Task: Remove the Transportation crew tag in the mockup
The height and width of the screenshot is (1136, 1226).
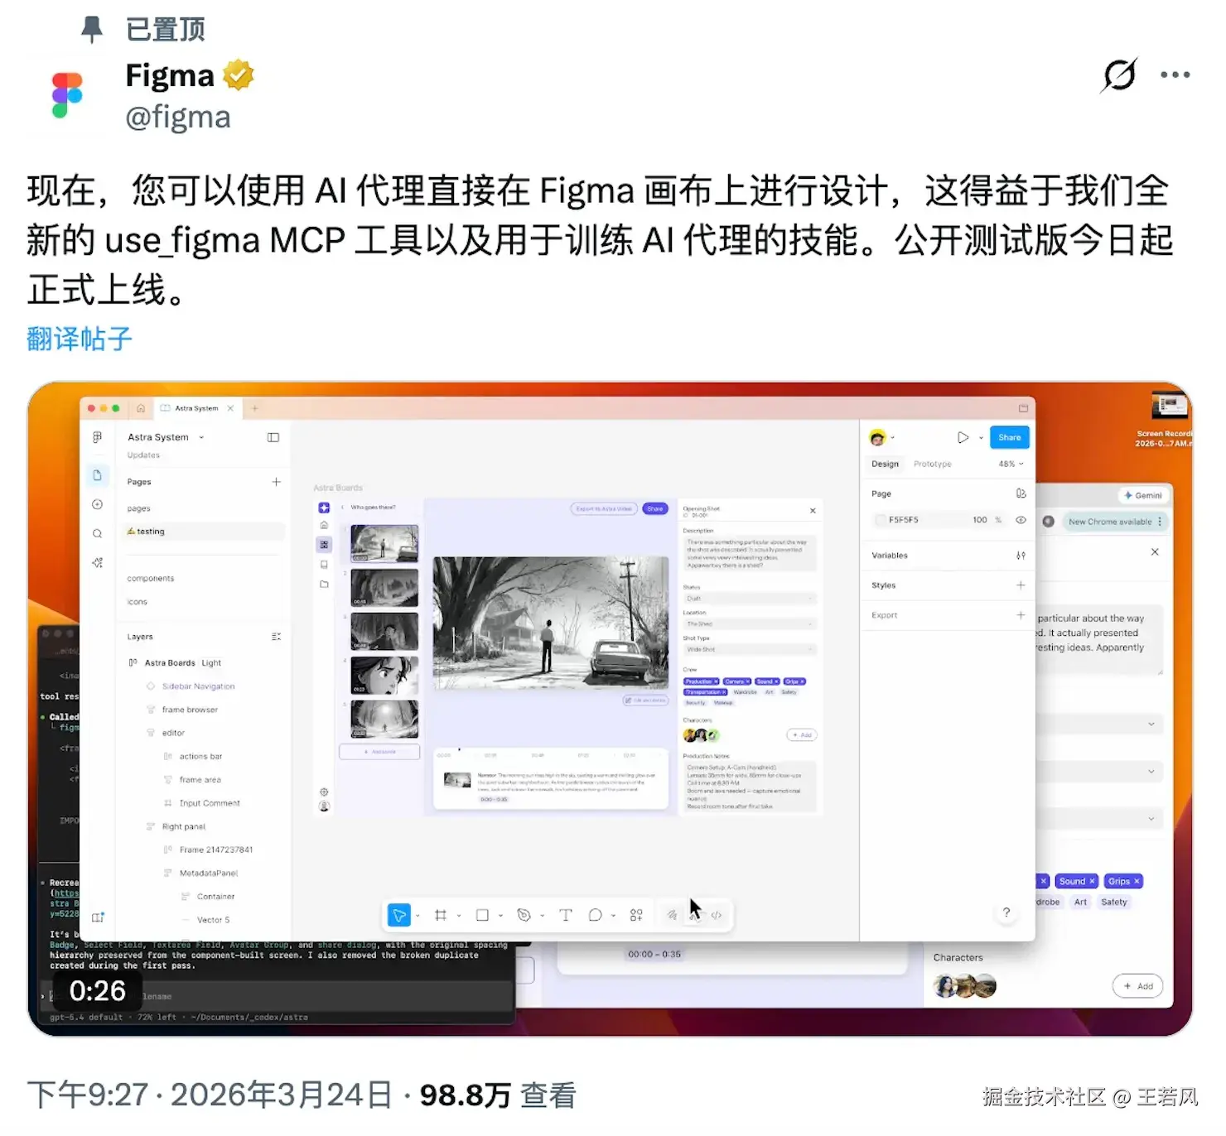Action: pyautogui.click(x=724, y=692)
